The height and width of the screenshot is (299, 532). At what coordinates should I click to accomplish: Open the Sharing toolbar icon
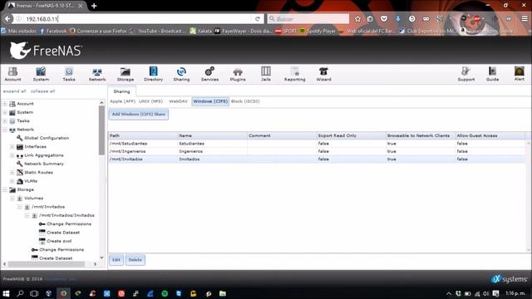(181, 74)
